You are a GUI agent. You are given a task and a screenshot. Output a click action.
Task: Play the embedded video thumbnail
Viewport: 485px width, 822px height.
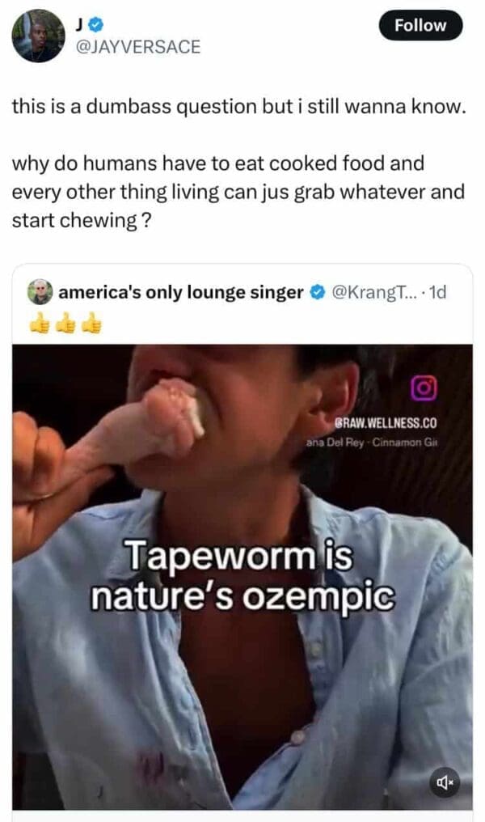pos(242,577)
